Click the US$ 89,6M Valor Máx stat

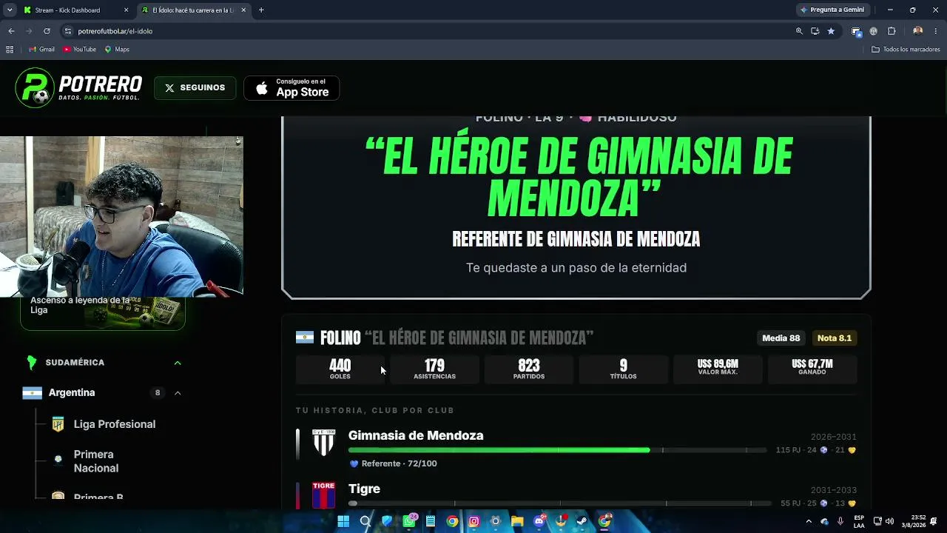click(x=718, y=369)
